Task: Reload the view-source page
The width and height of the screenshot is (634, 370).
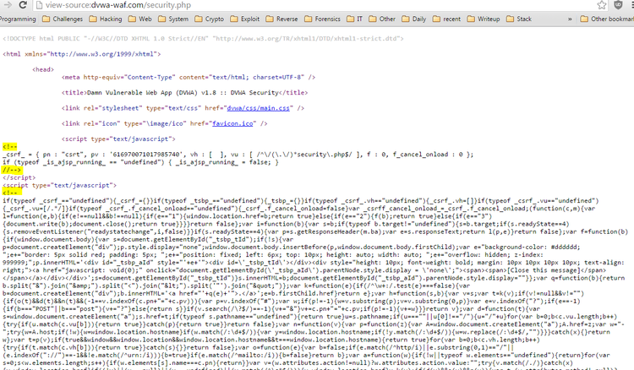Action: coord(23,5)
